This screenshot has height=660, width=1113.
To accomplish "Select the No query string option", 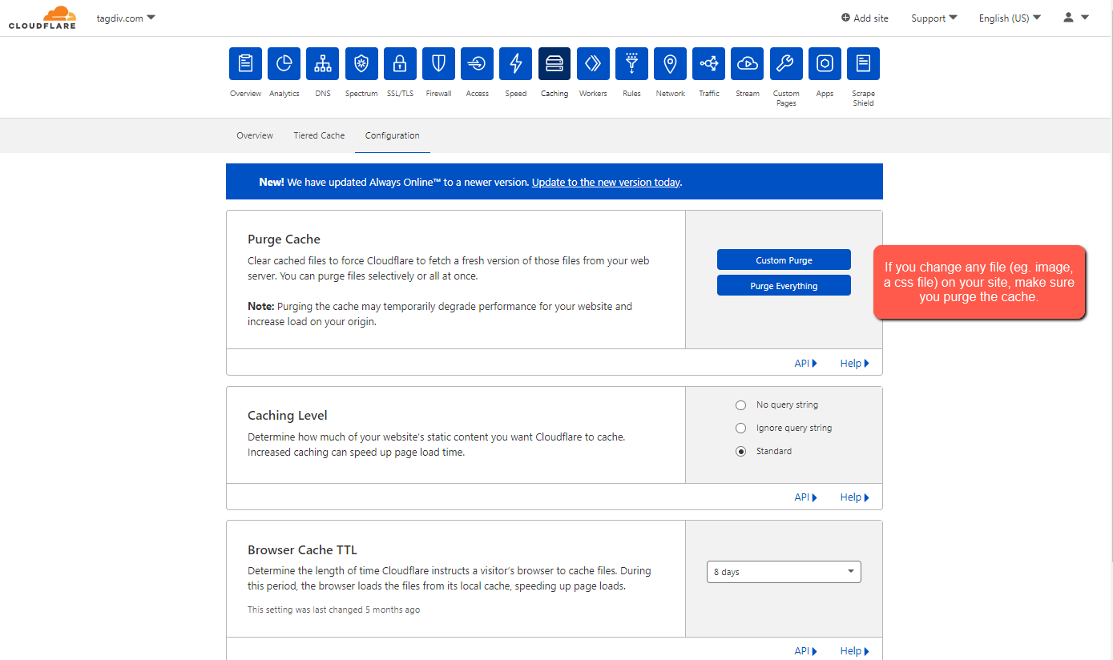I will click(740, 405).
